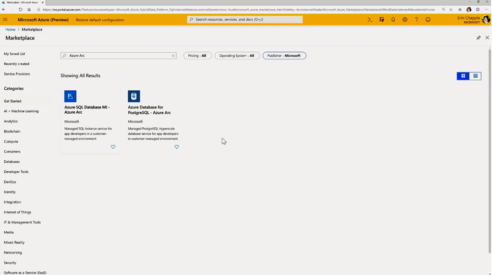The image size is (492, 275).
Task: Open directory and subscription filter icon
Action: click(x=381, y=20)
